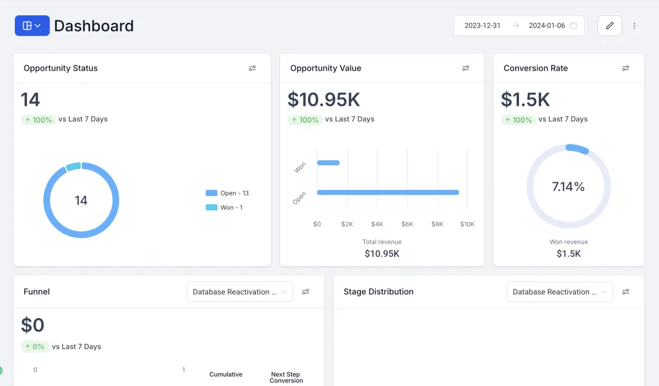
Task: Click the 100% badge under Opportunity Value
Action: point(305,120)
